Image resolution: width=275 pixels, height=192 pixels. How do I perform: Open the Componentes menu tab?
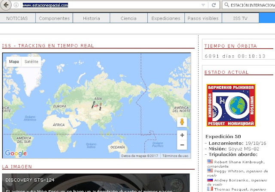(54, 18)
